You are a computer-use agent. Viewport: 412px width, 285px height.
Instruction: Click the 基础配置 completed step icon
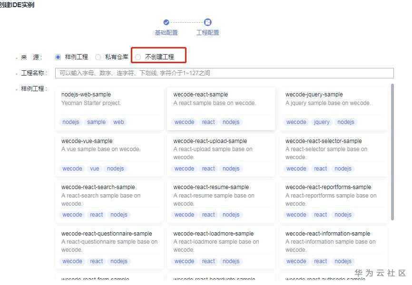pyautogui.click(x=166, y=22)
